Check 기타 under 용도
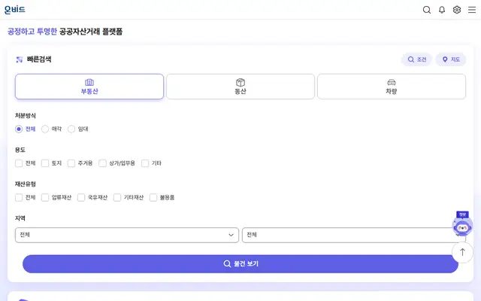 (145, 163)
